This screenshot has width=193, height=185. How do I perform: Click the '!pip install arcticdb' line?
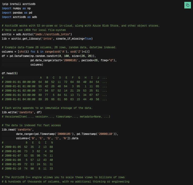(x=19, y=4)
